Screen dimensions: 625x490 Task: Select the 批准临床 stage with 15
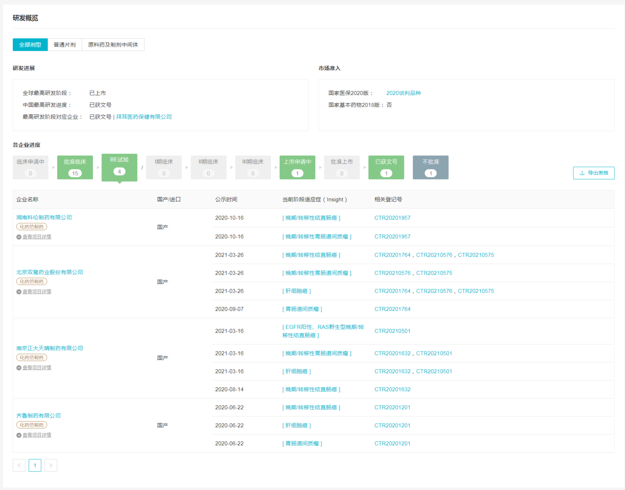(75, 167)
